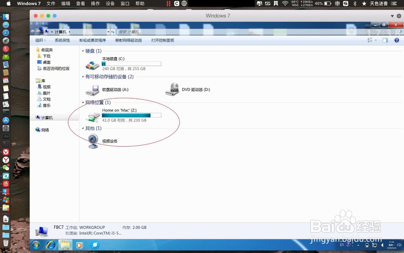Open the 组织 dropdown menu

coord(40,40)
